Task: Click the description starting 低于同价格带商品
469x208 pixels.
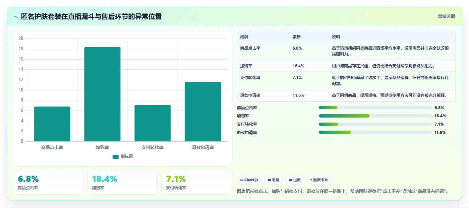Action: (390, 80)
